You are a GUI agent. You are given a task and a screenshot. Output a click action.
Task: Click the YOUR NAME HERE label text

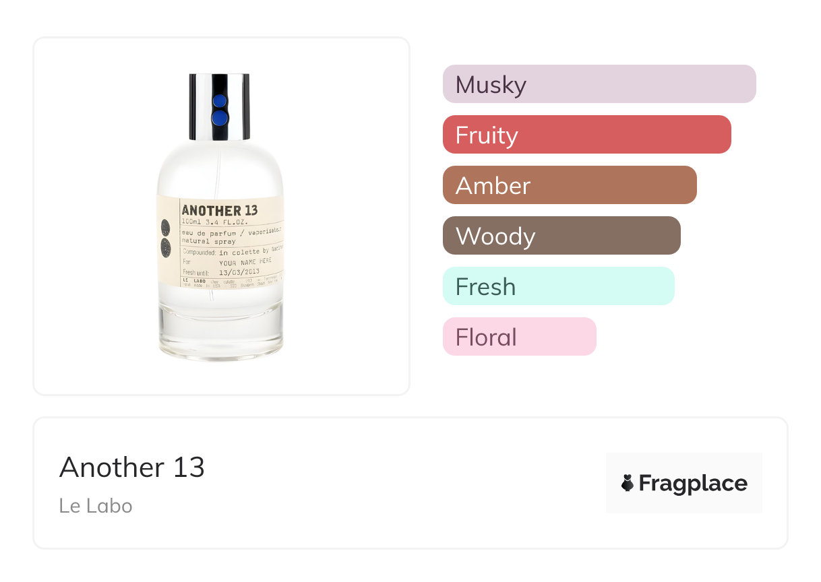(246, 262)
